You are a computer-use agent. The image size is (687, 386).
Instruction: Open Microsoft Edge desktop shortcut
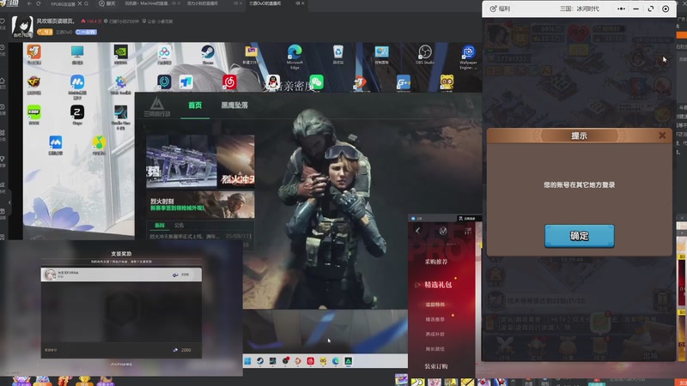pos(295,56)
